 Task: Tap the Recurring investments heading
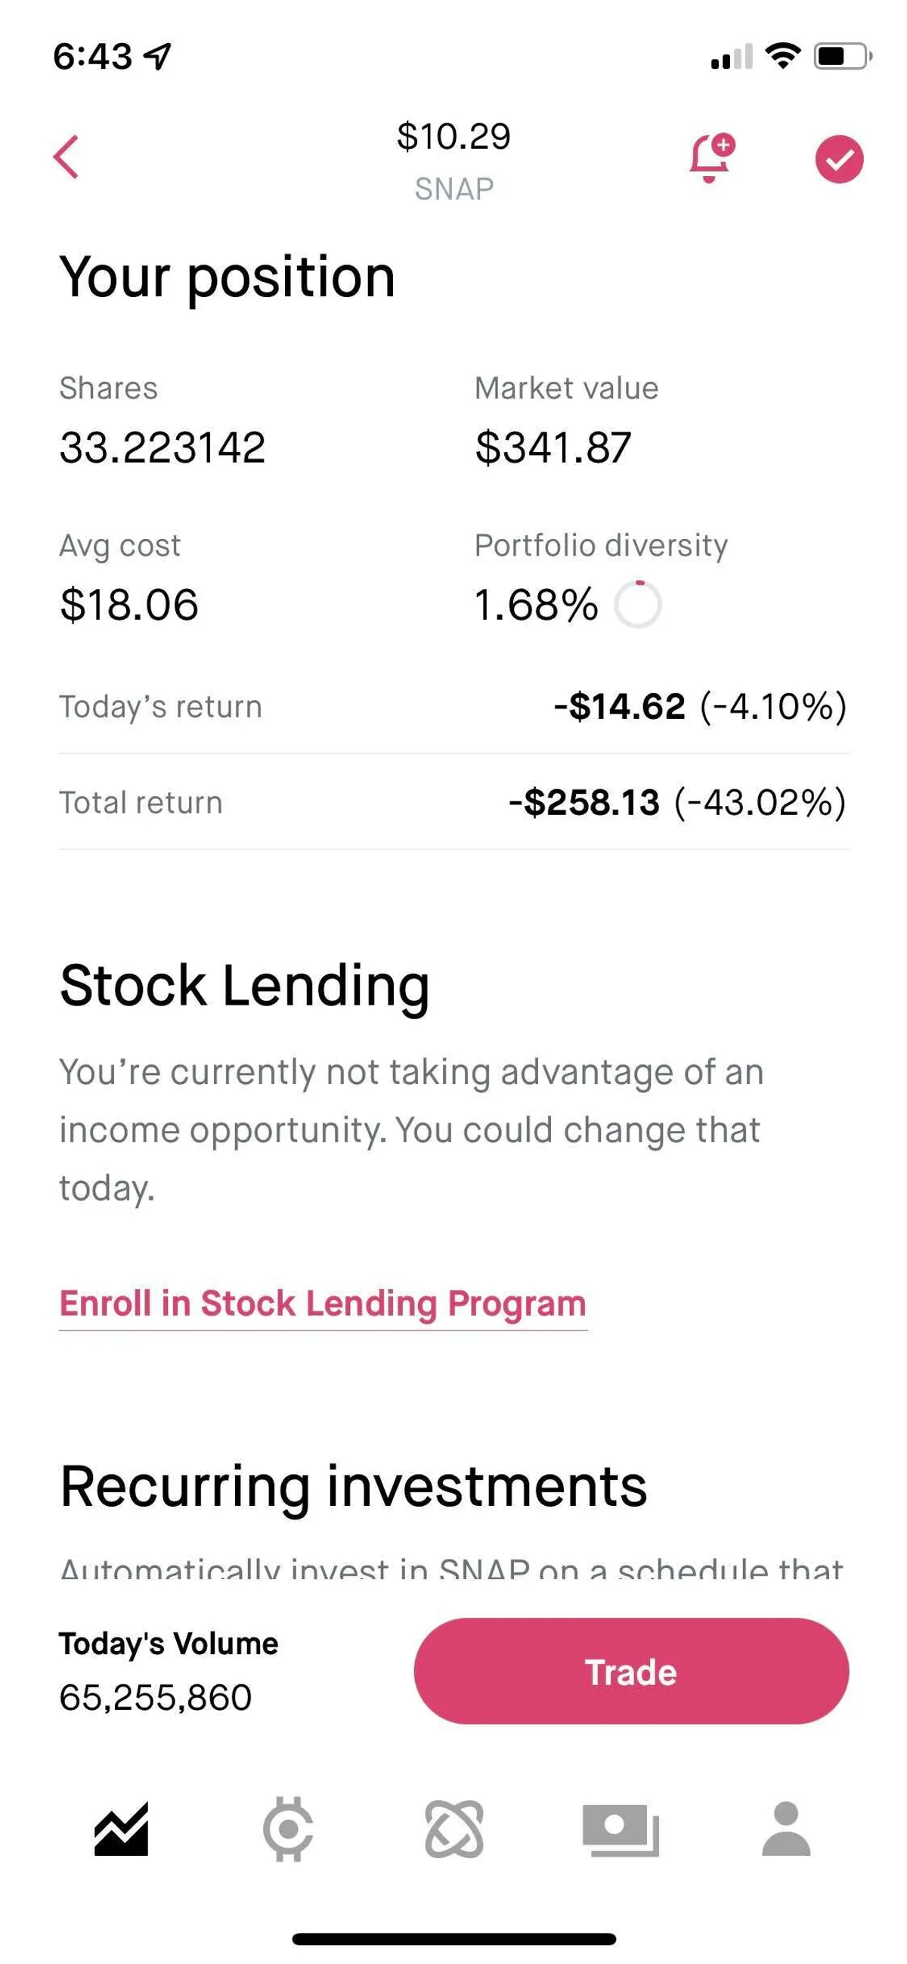353,1487
